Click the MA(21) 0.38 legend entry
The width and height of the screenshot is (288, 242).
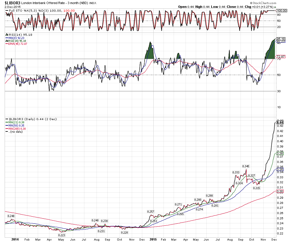(16, 122)
